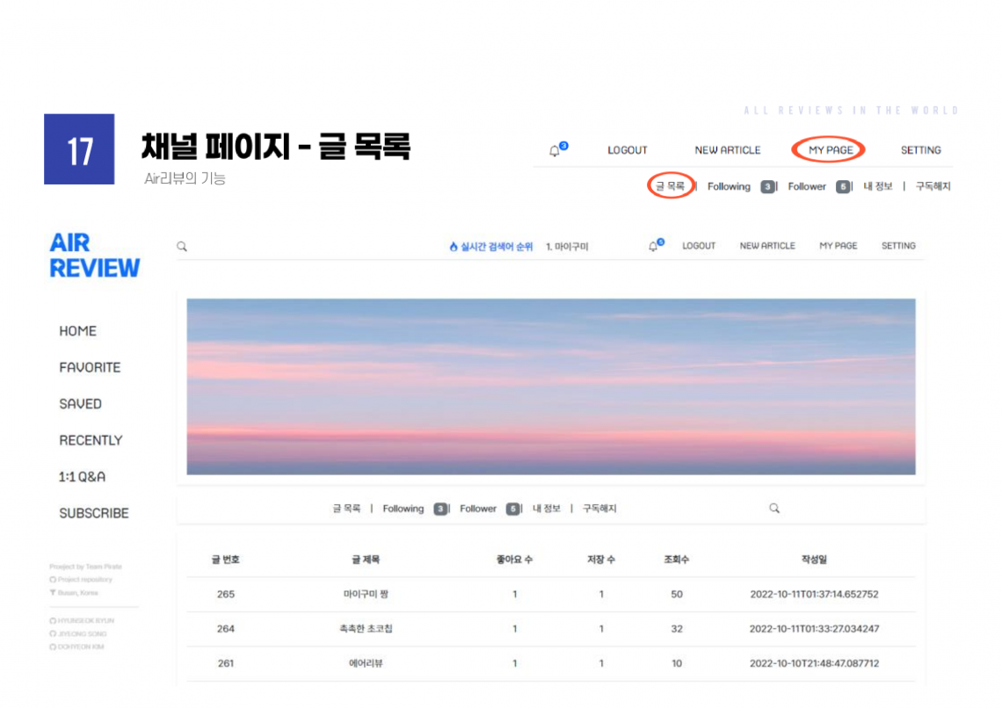1002x708 pixels.
Task: Click NEW ARTICLE in main page header
Action: pos(766,246)
